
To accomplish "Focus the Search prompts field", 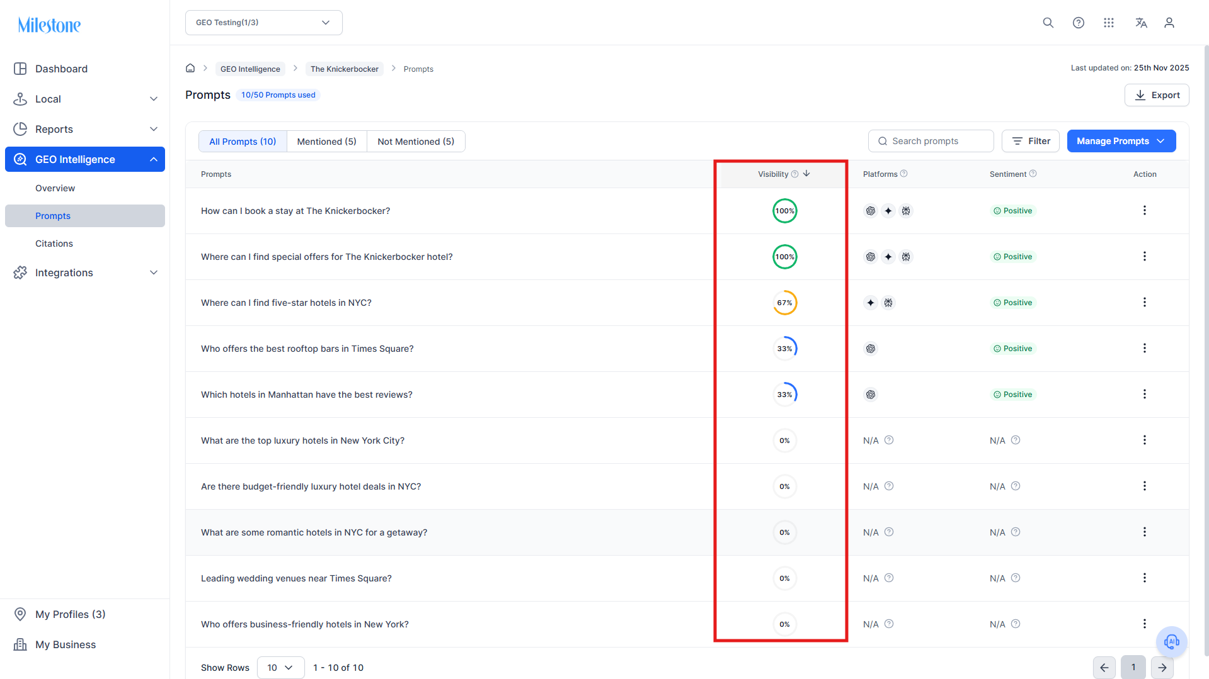I will pos(931,141).
